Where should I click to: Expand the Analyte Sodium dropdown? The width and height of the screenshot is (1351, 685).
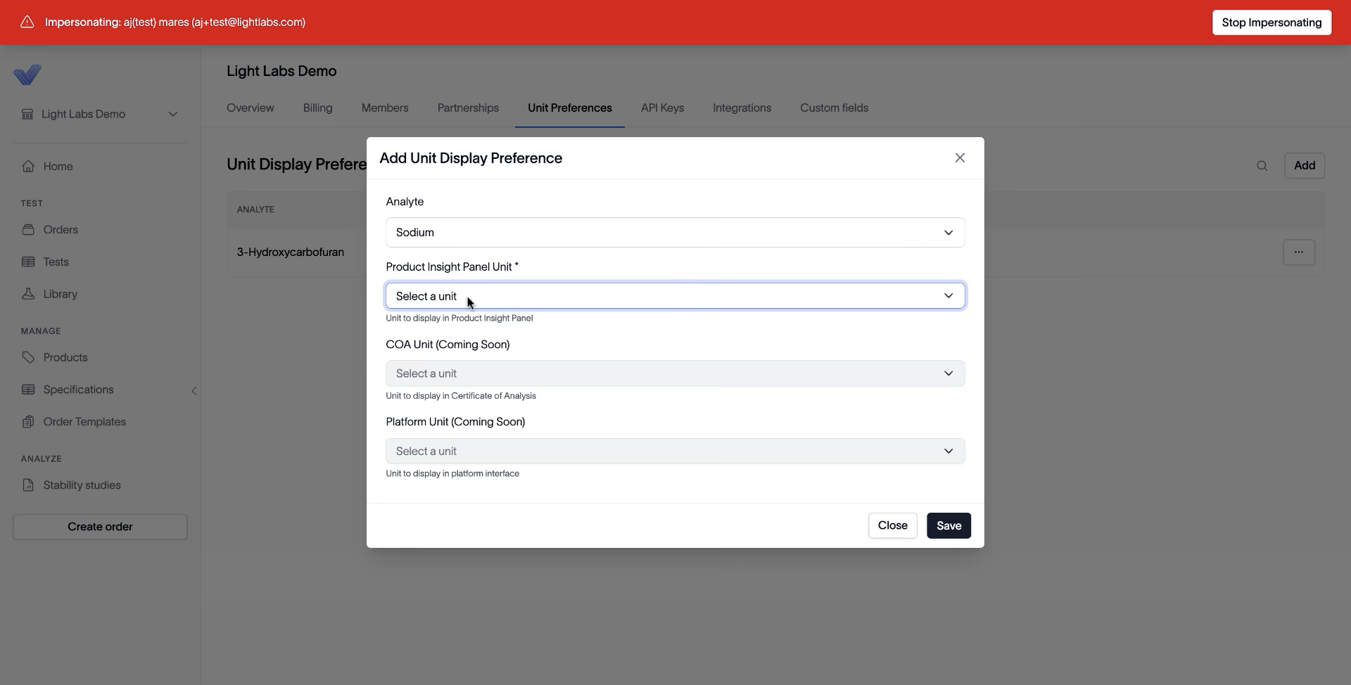(675, 233)
